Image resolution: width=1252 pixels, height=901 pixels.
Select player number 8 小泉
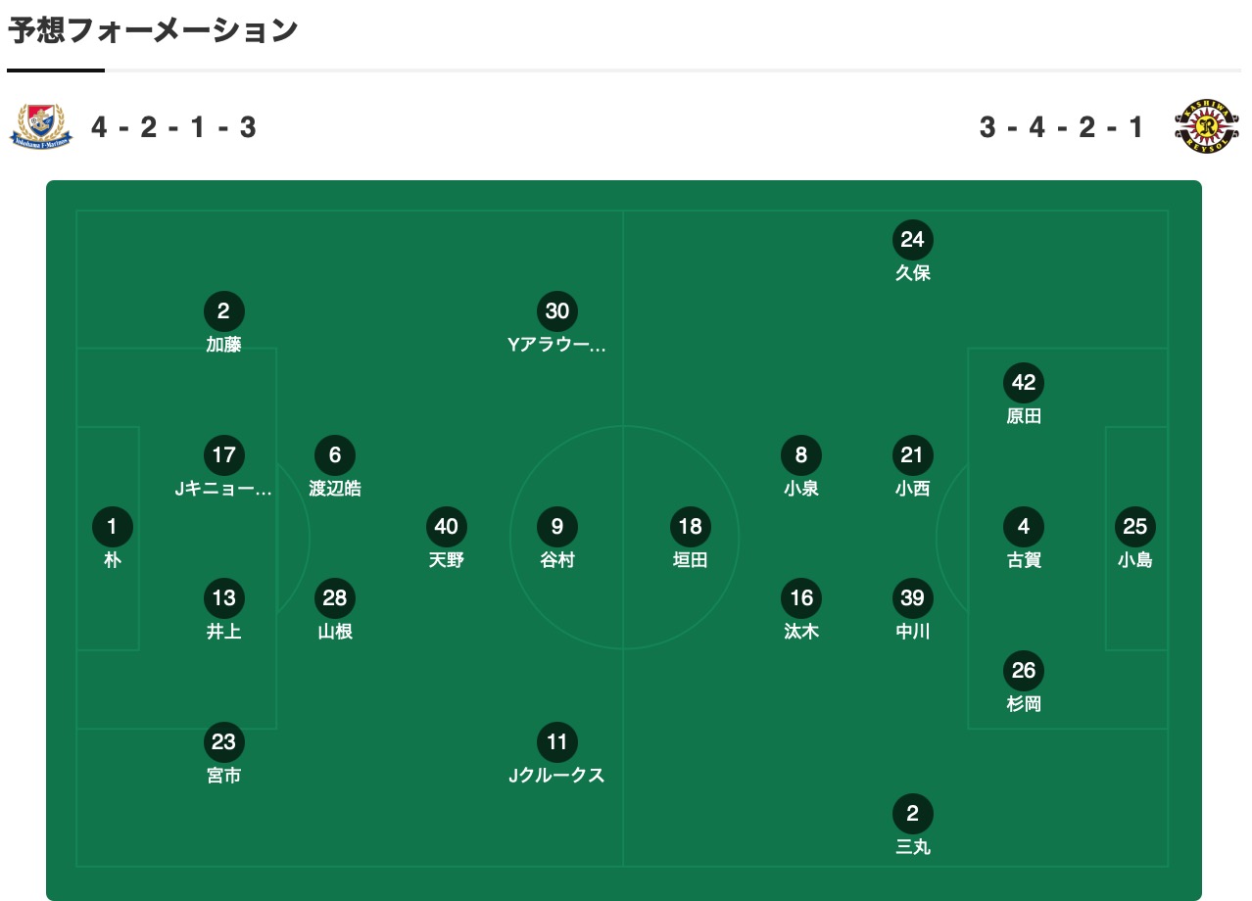[801, 467]
